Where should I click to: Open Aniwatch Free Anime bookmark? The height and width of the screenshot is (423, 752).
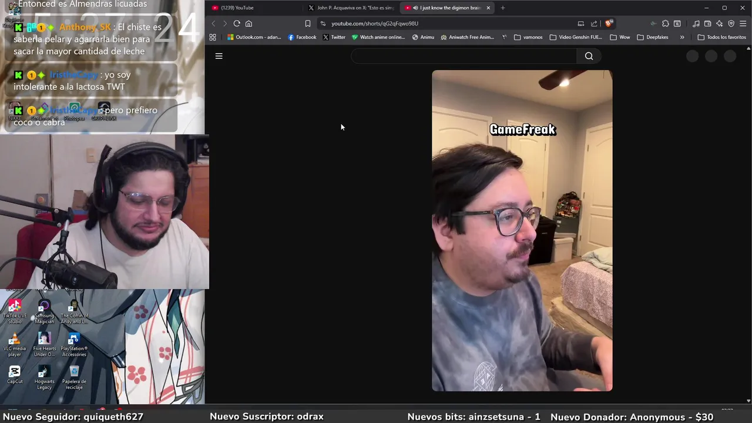(467, 37)
